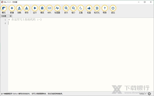Run the script with 运行
Viewport: 154px width, 96px height.
(x=35, y=9)
